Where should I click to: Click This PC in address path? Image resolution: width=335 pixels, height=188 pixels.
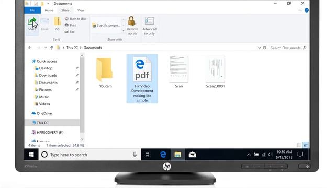(72, 48)
